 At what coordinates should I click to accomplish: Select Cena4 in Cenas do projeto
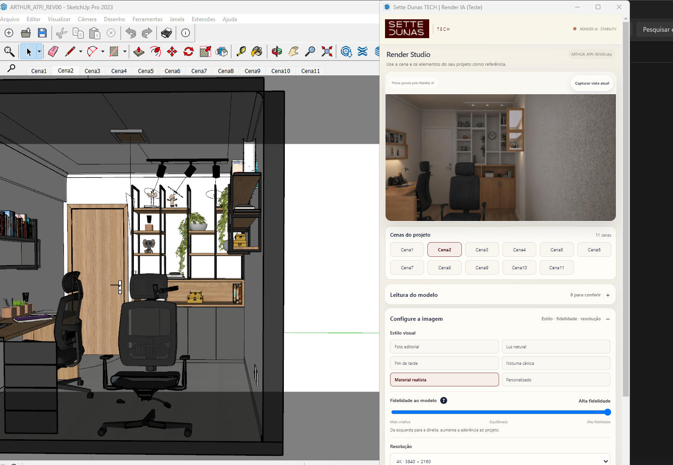[x=519, y=250]
